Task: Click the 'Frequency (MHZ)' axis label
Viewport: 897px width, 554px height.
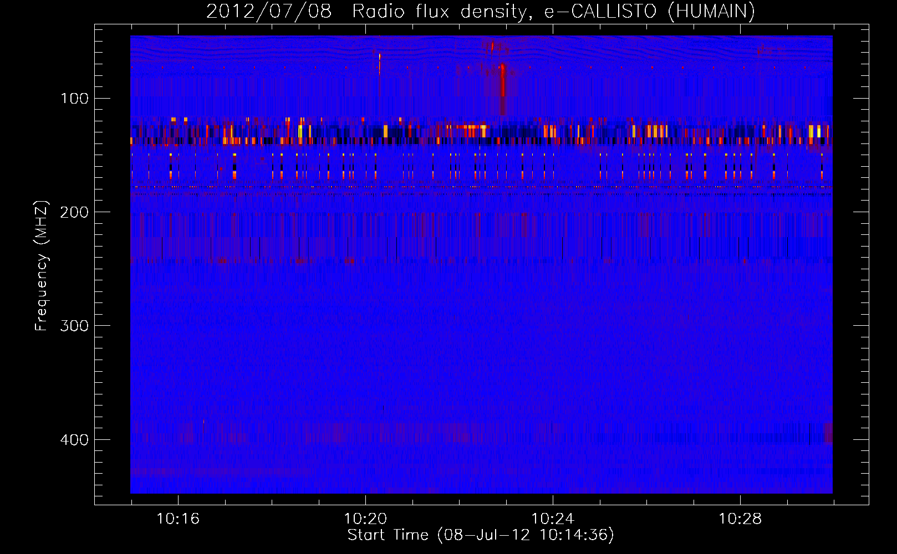Action: click(42, 265)
